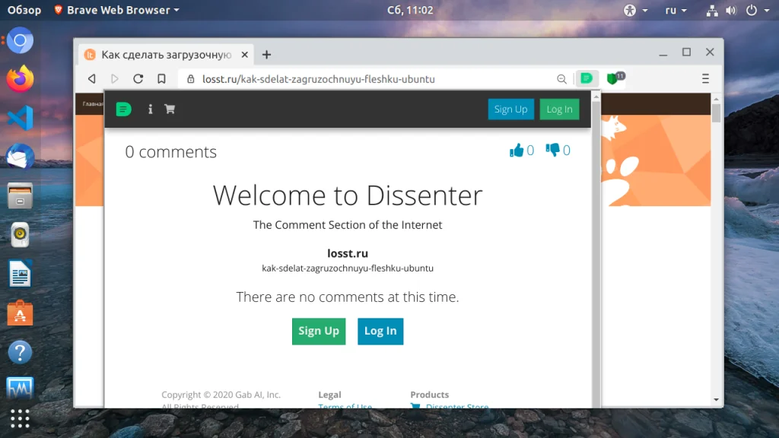Open the Dissenter store cart icon
Image resolution: width=779 pixels, height=438 pixels.
[x=170, y=109]
